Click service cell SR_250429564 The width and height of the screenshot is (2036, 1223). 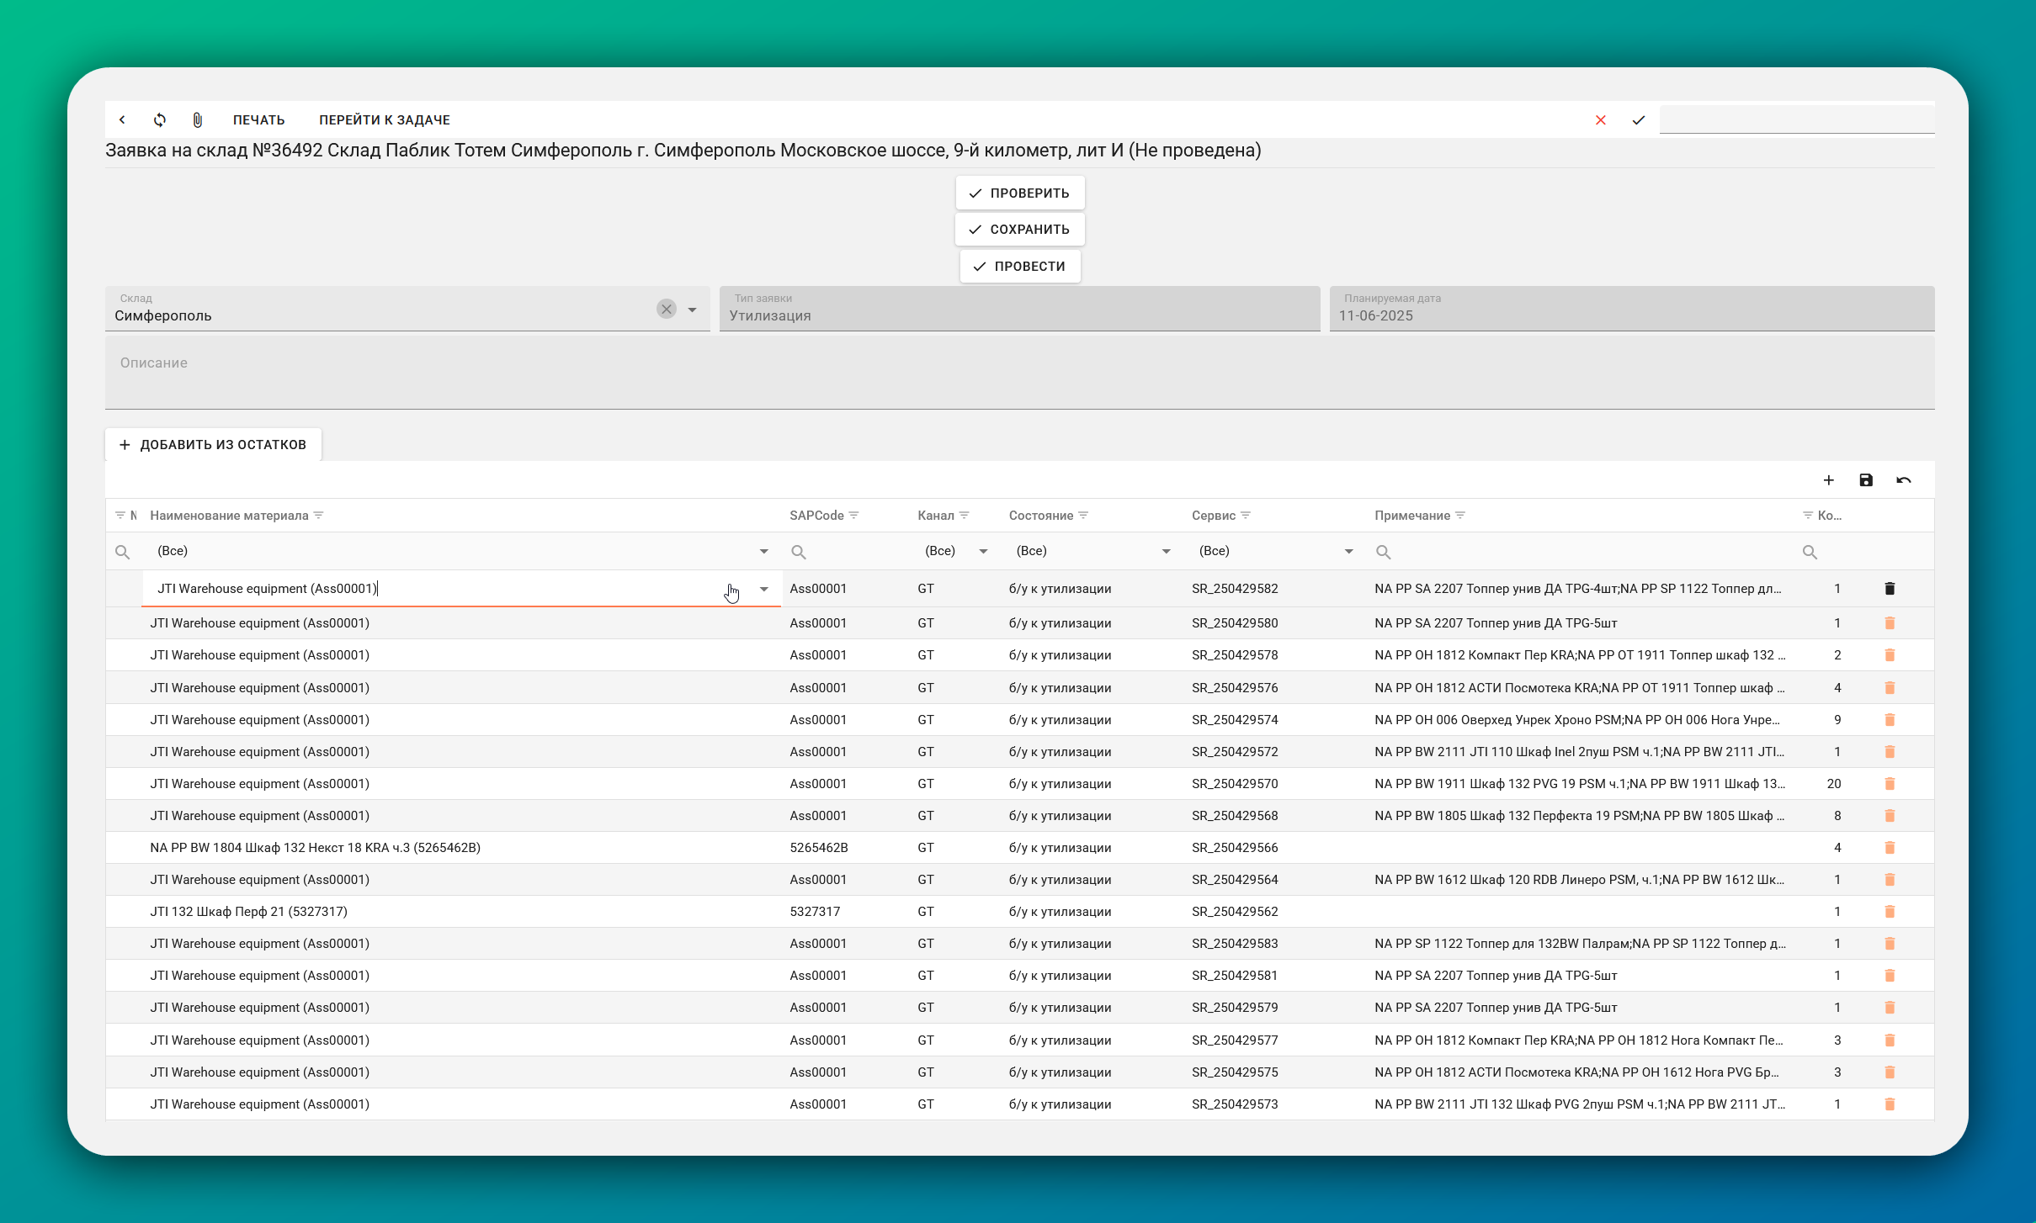coord(1235,880)
